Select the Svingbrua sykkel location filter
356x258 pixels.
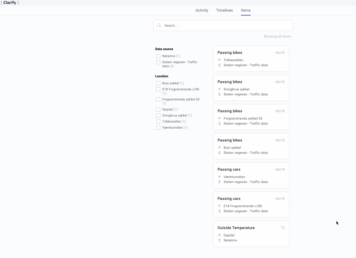[x=158, y=116]
